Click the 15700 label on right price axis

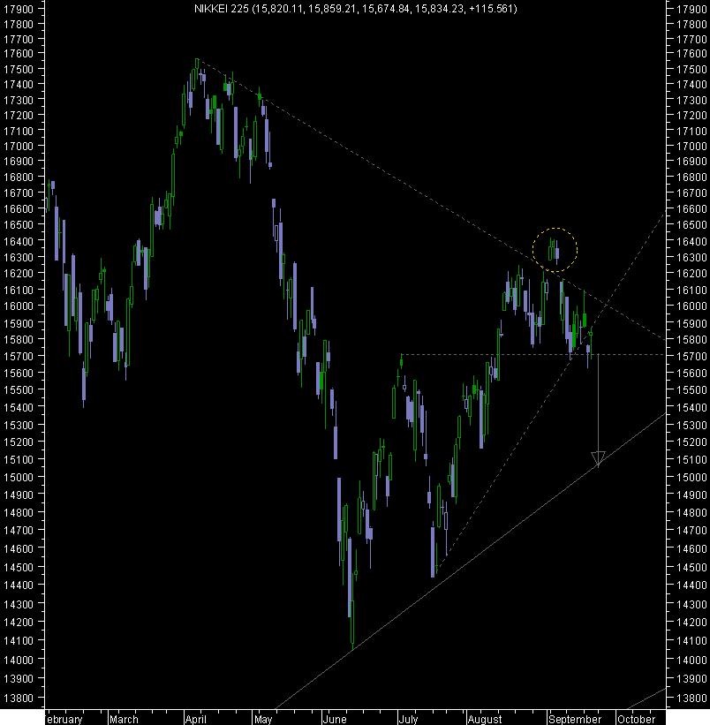coord(691,357)
